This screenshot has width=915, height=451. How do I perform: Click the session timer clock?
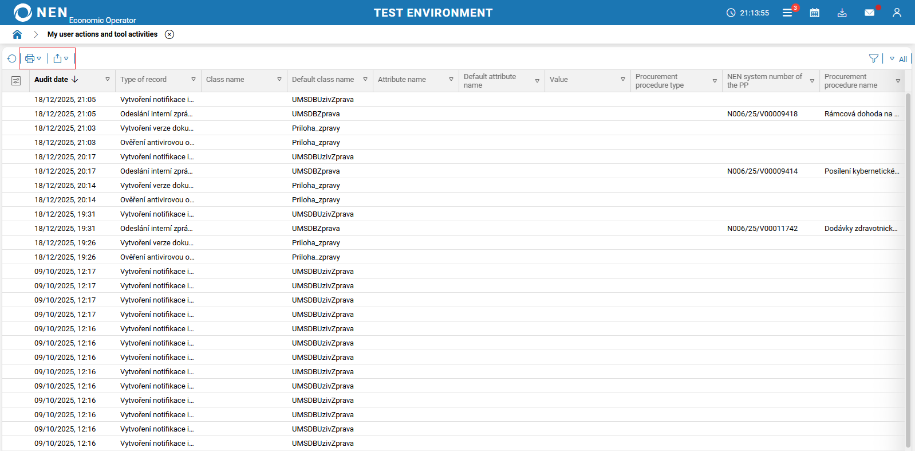point(748,13)
